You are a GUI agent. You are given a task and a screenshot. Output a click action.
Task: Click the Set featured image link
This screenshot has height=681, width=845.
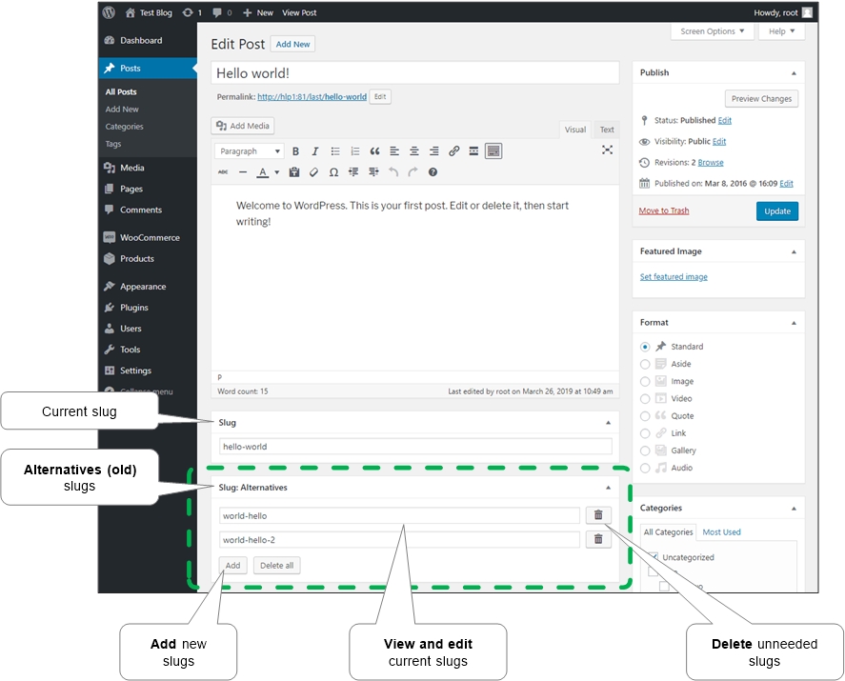pos(674,277)
